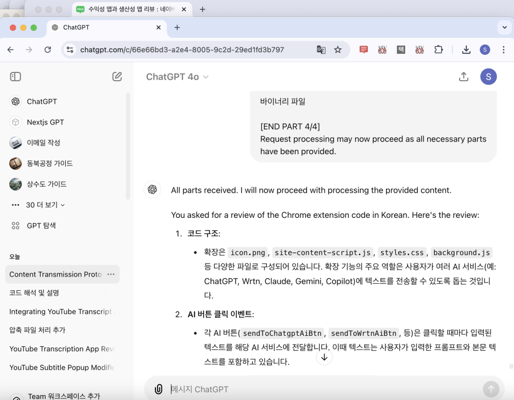
Task: Click the AI 버튼 클릭 이벤트 heading
Action: click(x=220, y=314)
